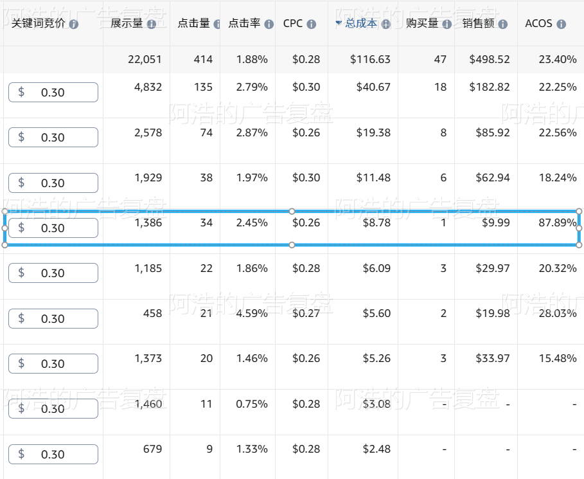
Task: Select CTR value 1.33%
Action: (x=252, y=449)
